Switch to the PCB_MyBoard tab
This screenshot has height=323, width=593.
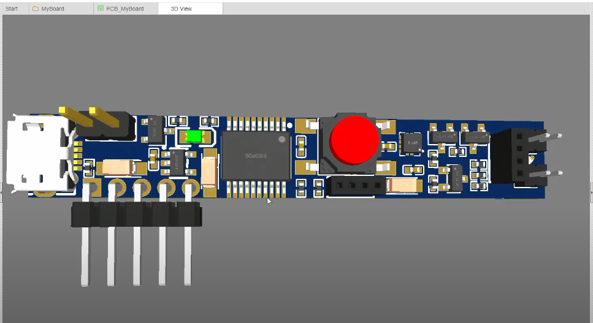click(126, 9)
